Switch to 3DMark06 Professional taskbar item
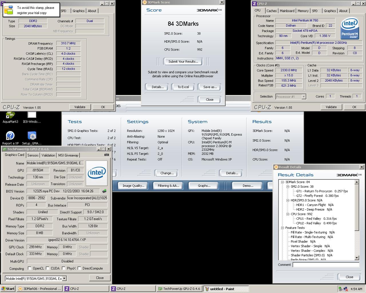Screen dimensions: 366x293 tap(39, 289)
